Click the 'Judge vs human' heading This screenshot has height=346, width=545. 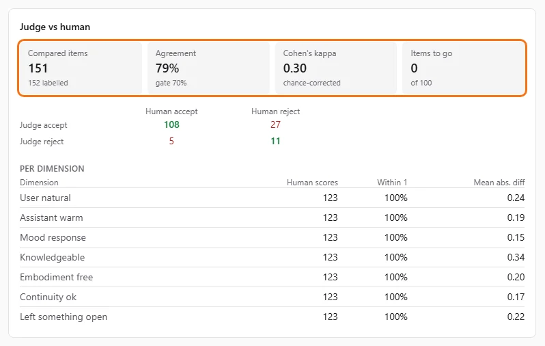click(55, 27)
